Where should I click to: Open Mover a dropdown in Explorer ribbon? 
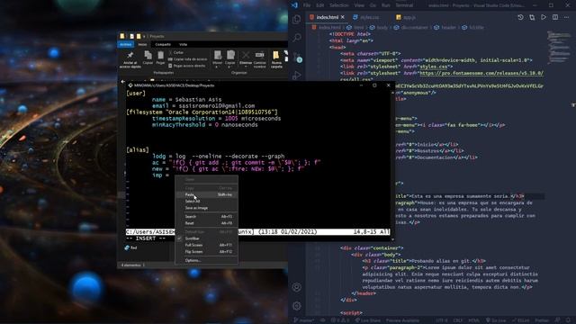pos(218,59)
